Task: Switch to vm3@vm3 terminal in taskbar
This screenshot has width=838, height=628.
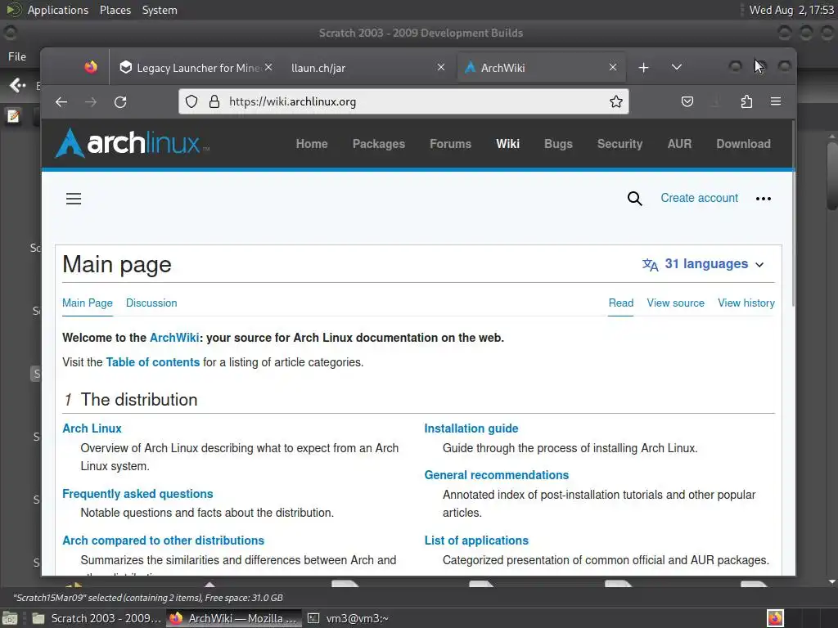Action: point(347,618)
